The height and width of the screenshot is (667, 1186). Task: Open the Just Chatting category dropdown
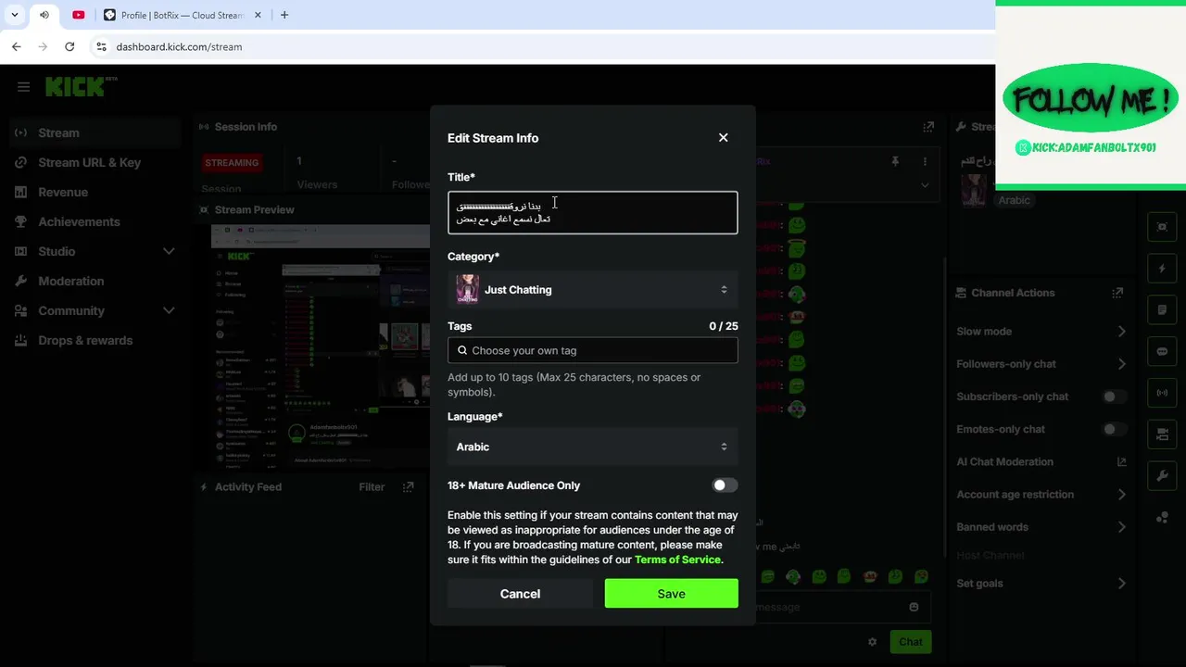pos(593,290)
